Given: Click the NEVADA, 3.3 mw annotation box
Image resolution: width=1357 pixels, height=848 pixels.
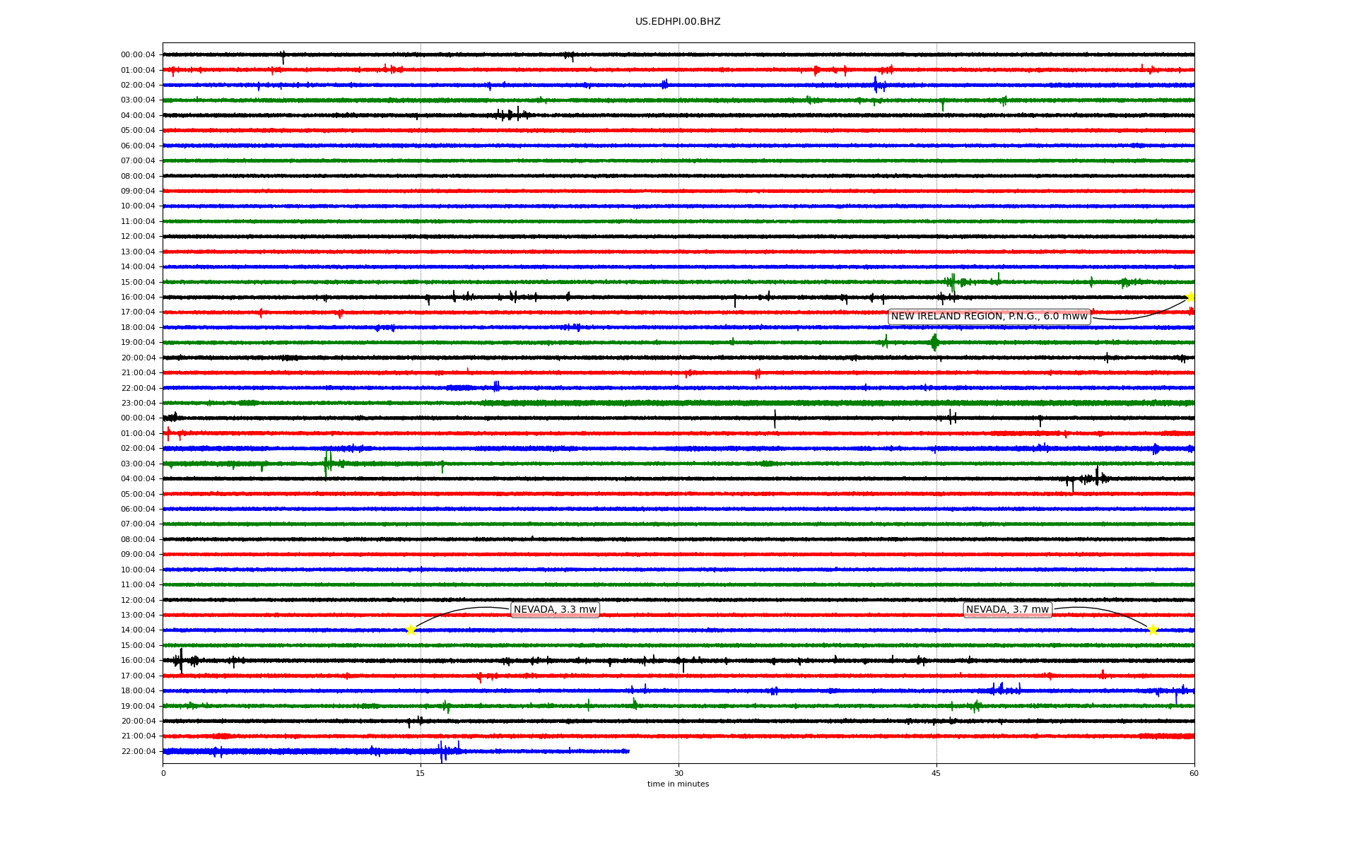Looking at the screenshot, I should click(x=555, y=610).
